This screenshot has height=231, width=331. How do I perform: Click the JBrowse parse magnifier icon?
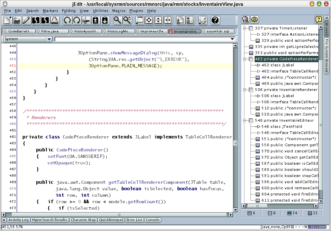pyautogui.click(x=245, y=19)
